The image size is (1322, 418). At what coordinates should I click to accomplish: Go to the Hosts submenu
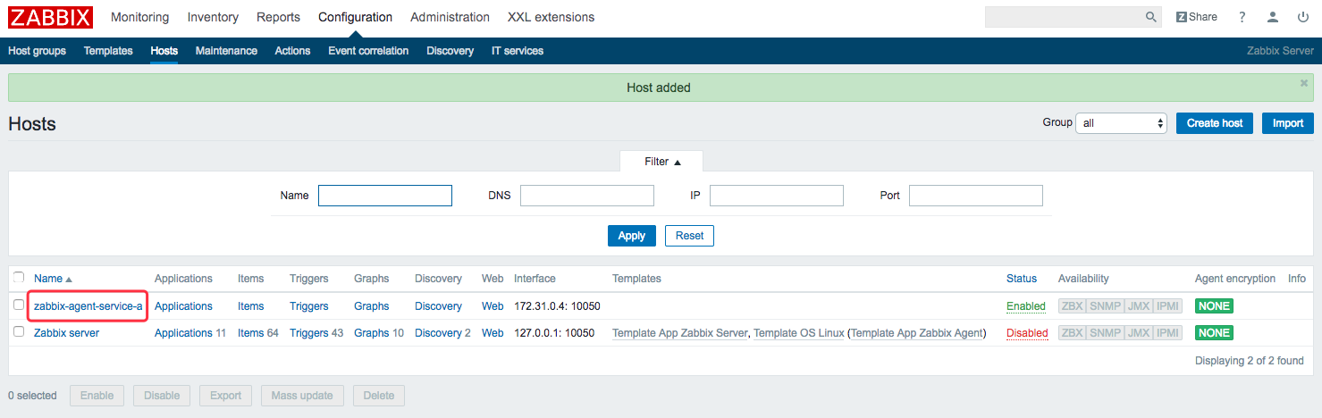coord(164,51)
